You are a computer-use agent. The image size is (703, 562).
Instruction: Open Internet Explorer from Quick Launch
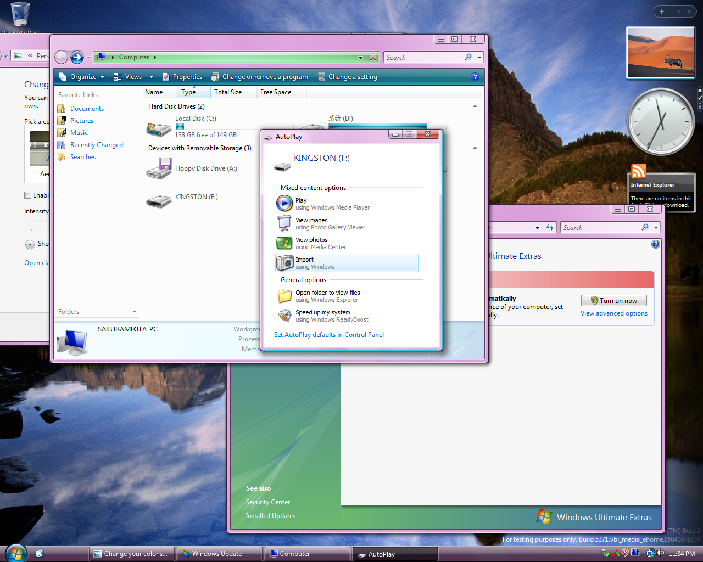click(x=40, y=554)
